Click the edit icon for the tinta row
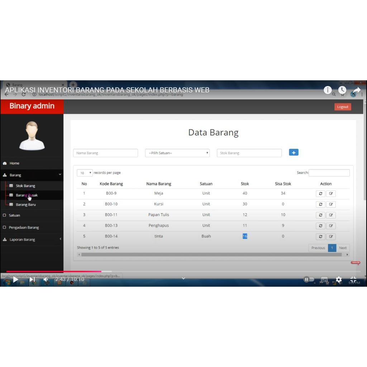Image resolution: width=367 pixels, height=367 pixels. pyautogui.click(x=331, y=237)
